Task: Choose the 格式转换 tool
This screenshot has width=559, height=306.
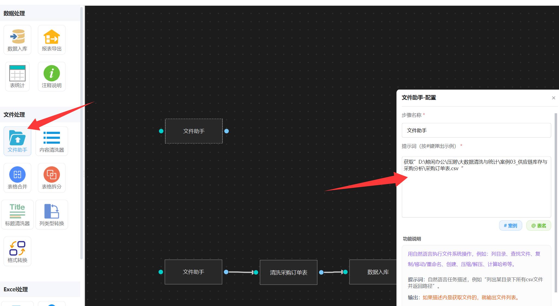Action: (x=17, y=251)
